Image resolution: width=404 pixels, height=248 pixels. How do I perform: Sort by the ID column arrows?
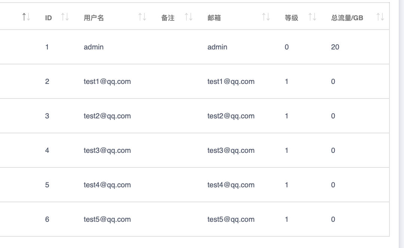pos(65,17)
